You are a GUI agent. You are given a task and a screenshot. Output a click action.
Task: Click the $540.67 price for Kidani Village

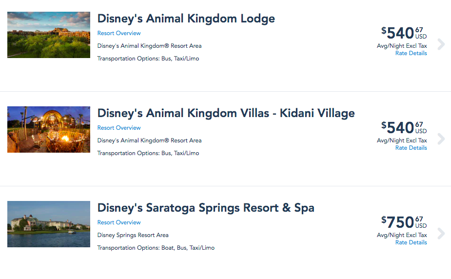403,128
